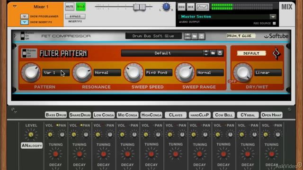The height and width of the screenshot is (170, 303).
Task: Click Cymbal VOL knob
Action: coord(242,135)
